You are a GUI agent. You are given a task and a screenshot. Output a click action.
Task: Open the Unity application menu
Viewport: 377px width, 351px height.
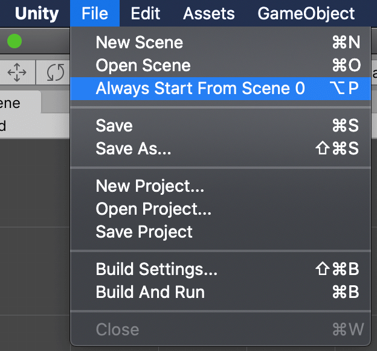pos(36,13)
